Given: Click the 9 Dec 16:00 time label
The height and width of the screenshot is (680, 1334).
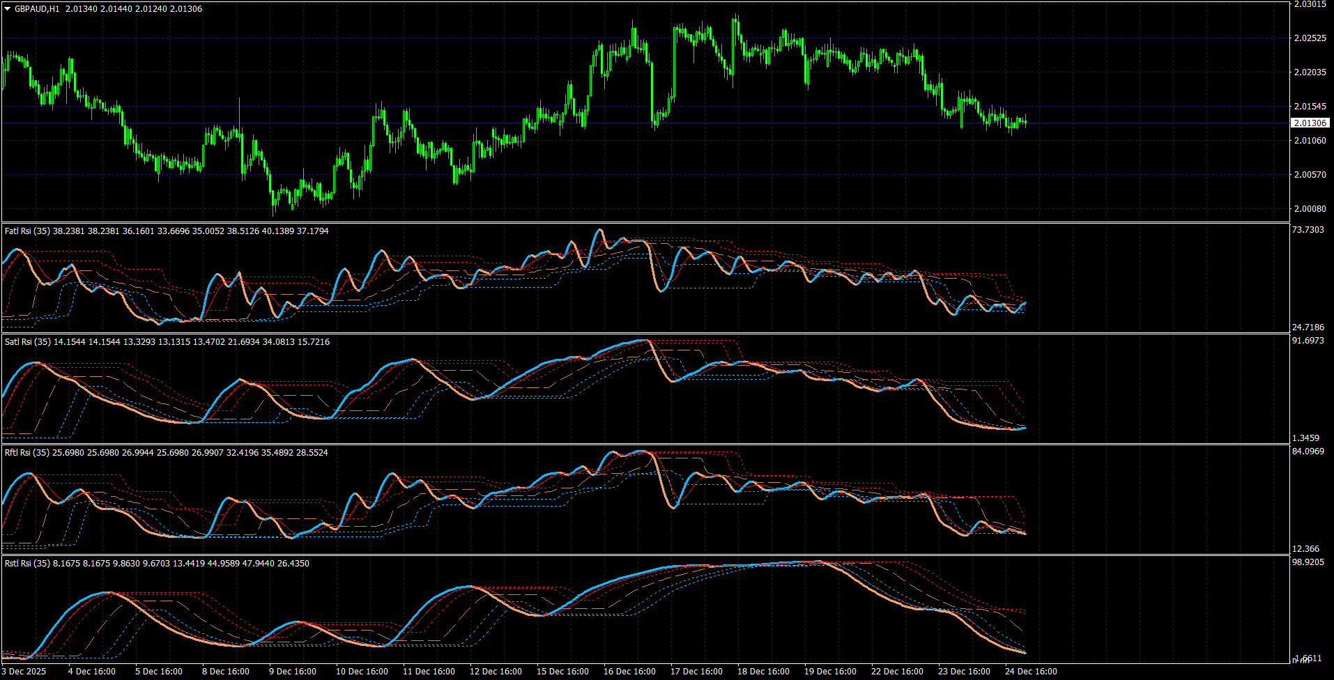Looking at the screenshot, I should pos(293,672).
